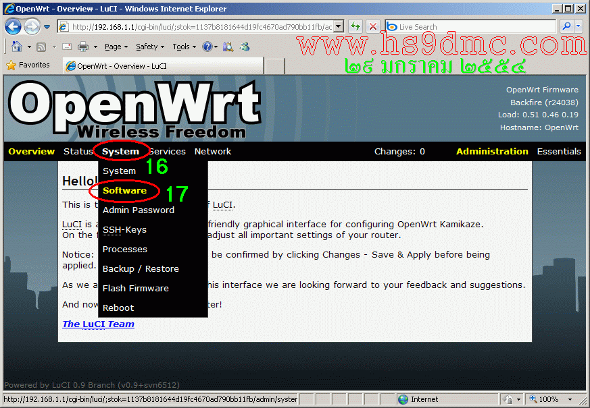Open the search provider dropdown arrow
The width and height of the screenshot is (590, 408).
(x=579, y=26)
